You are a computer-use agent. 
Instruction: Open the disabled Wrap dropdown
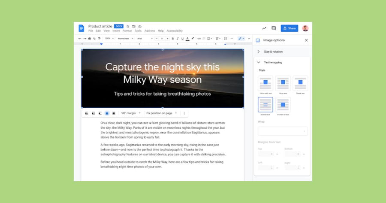[x=283, y=131]
